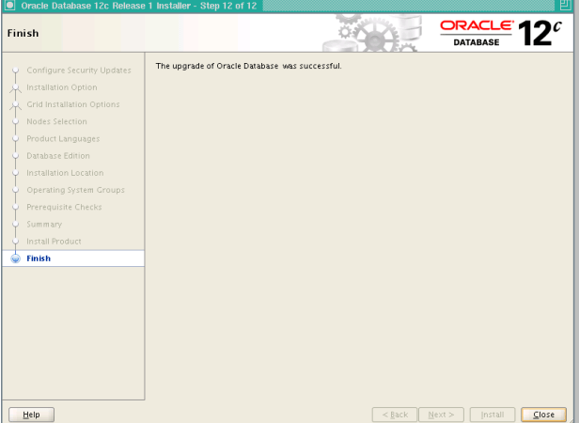Click the disabled Next button
The height and width of the screenshot is (423, 579).
click(x=441, y=415)
